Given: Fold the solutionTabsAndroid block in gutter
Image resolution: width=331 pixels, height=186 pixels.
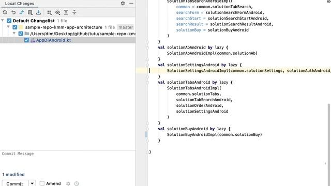Looking at the screenshot, I should (x=147, y=83).
